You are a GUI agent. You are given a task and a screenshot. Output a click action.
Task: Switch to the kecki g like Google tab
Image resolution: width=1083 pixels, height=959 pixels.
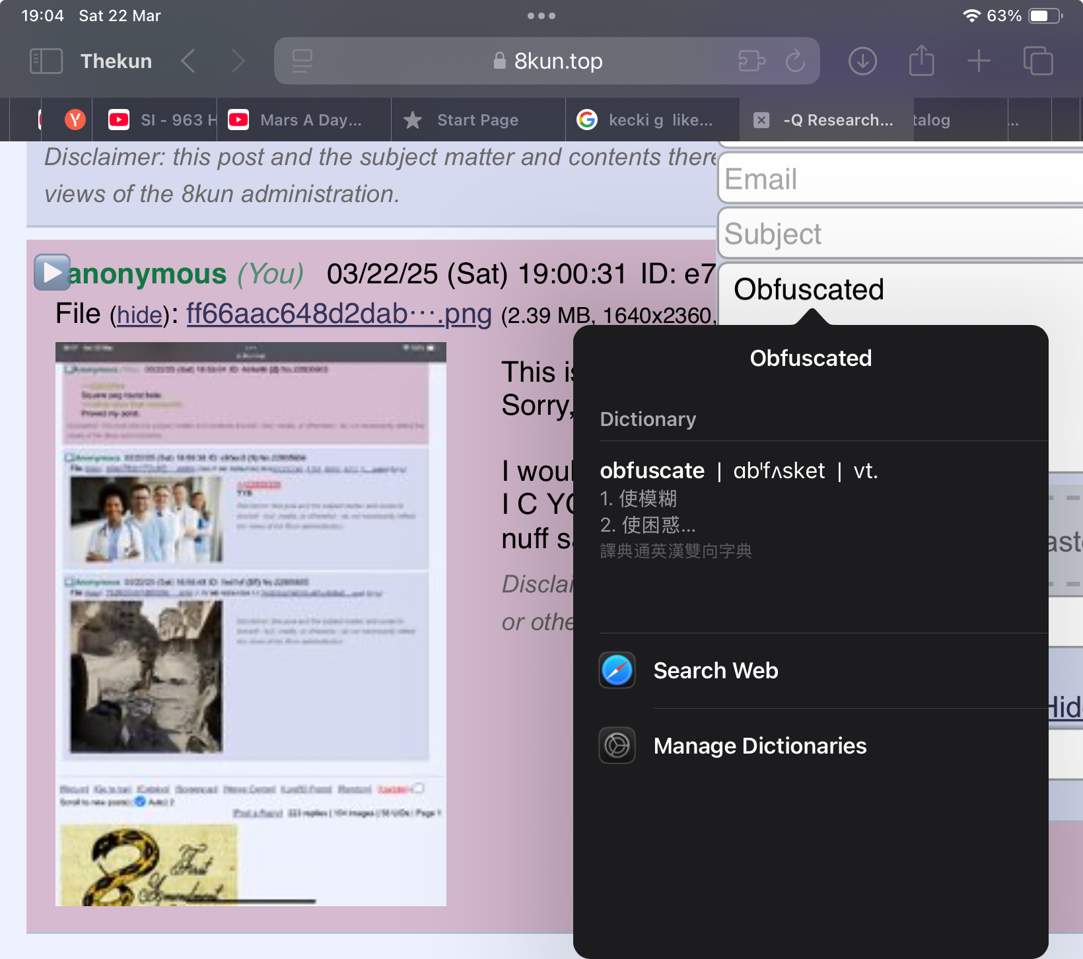653,120
